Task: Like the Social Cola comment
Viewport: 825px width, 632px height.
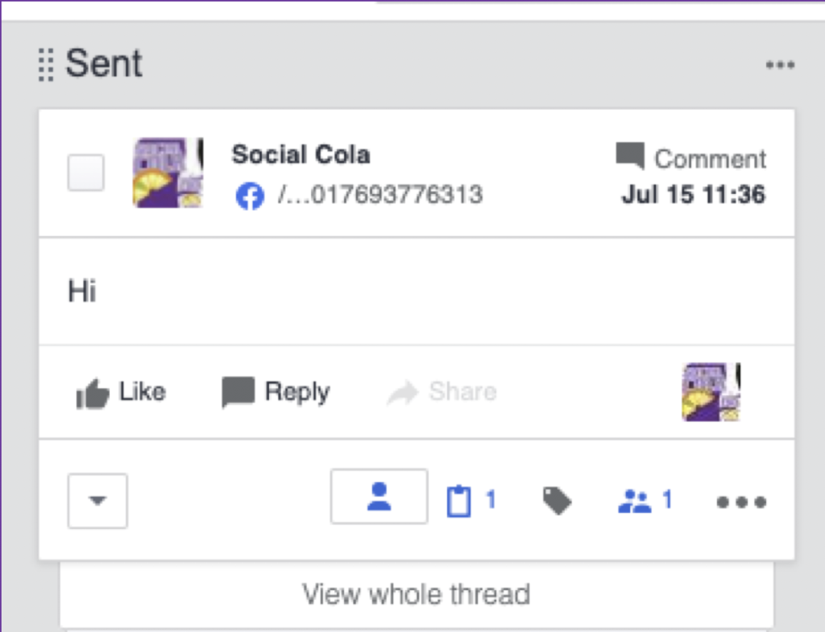Action: (x=121, y=393)
